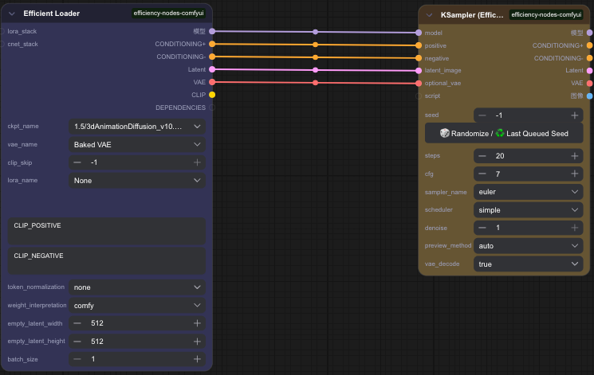Open the ckpt_name dropdown

click(x=137, y=127)
